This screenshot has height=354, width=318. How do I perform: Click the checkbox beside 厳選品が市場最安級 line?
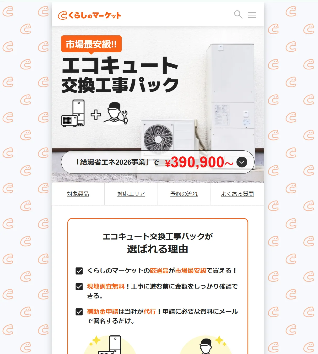79,271
